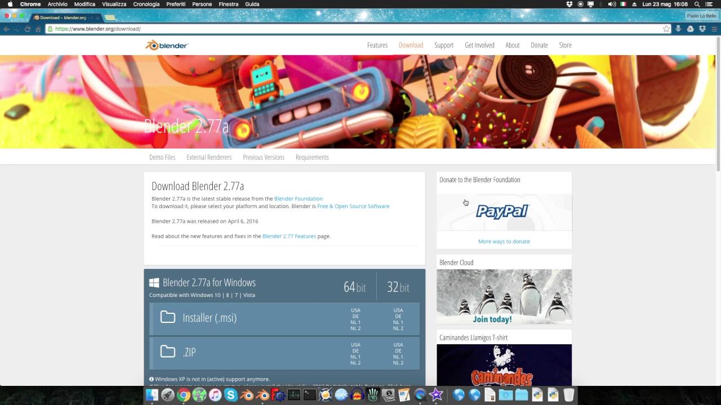Open the Requirements sub-tab
Image resolution: width=721 pixels, height=405 pixels.
[312, 157]
